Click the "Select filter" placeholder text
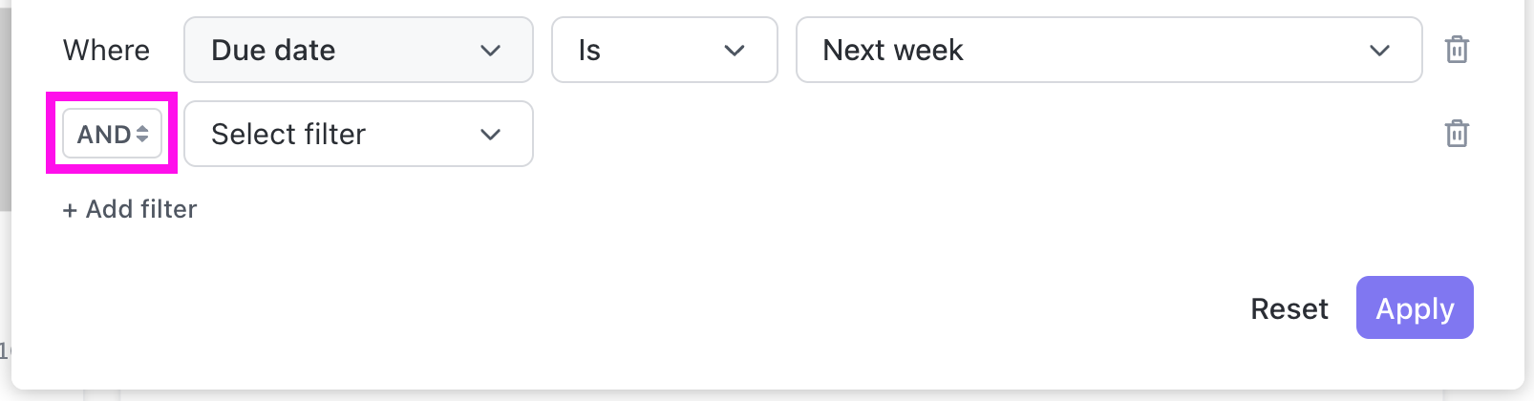Screen dimensions: 1534x401 288,134
